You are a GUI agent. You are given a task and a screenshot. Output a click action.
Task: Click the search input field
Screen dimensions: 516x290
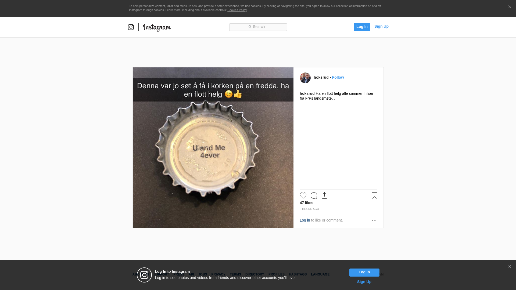pyautogui.click(x=258, y=27)
